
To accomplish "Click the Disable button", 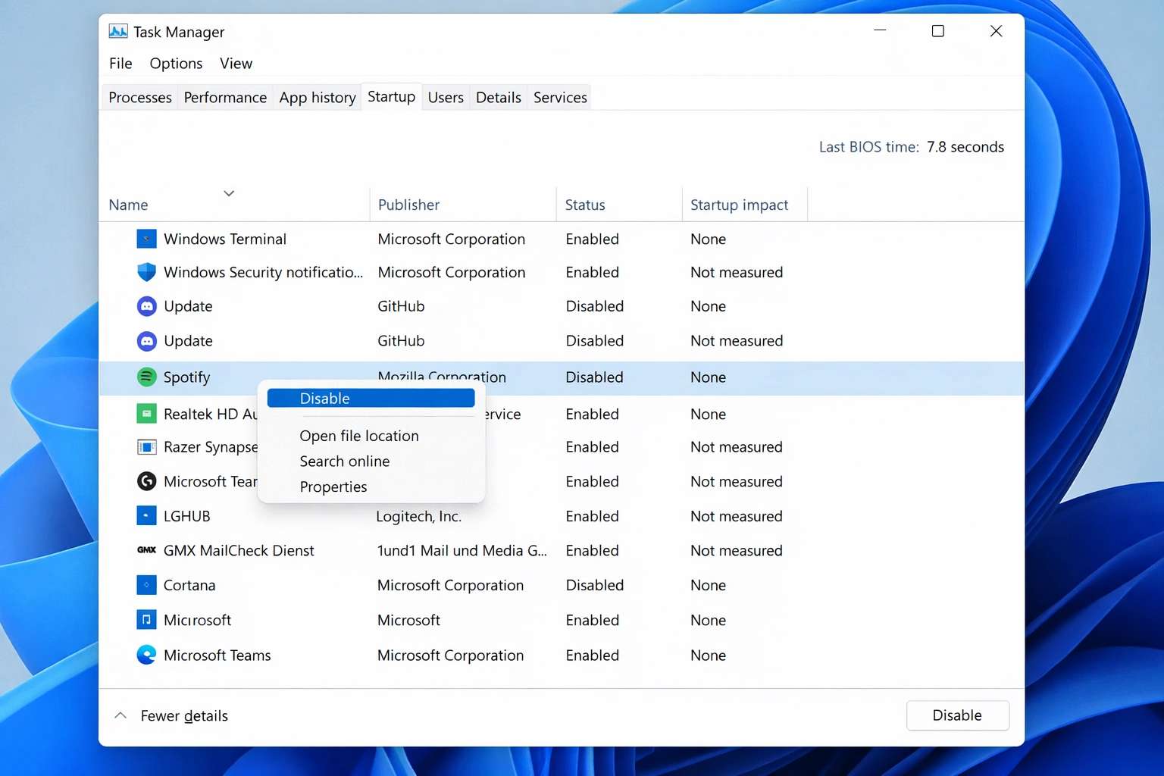I will (957, 715).
